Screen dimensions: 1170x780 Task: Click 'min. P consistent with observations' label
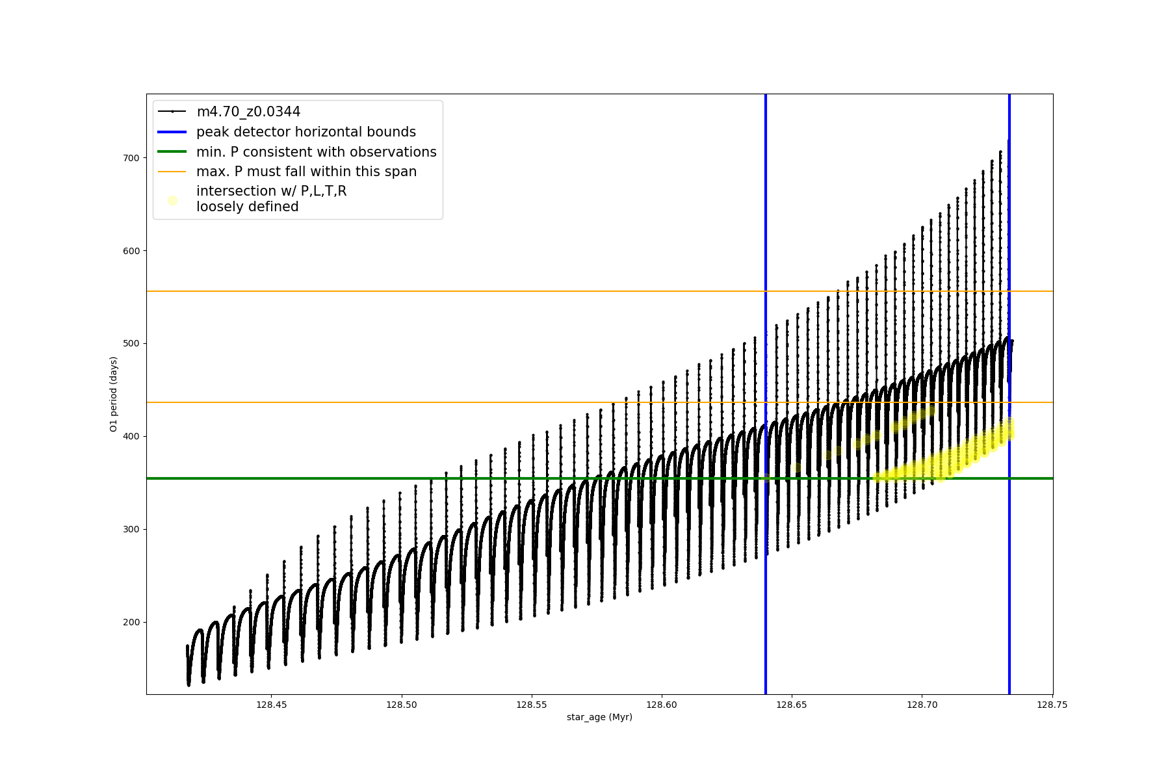tap(316, 152)
